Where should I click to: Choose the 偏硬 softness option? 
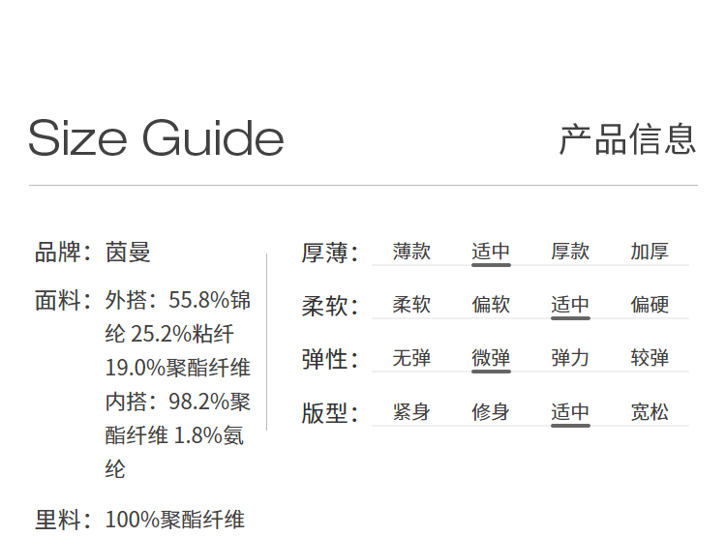pyautogui.click(x=650, y=305)
